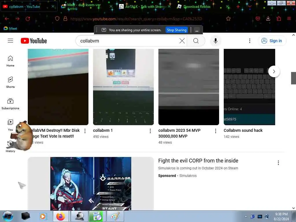List all tabs dropdown arrow
The height and width of the screenshot is (222, 296).
point(250,7)
